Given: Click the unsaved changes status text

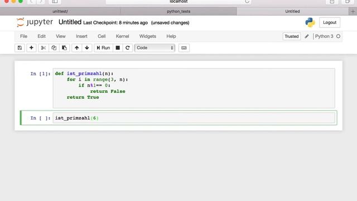Looking at the screenshot, I should point(170,23).
